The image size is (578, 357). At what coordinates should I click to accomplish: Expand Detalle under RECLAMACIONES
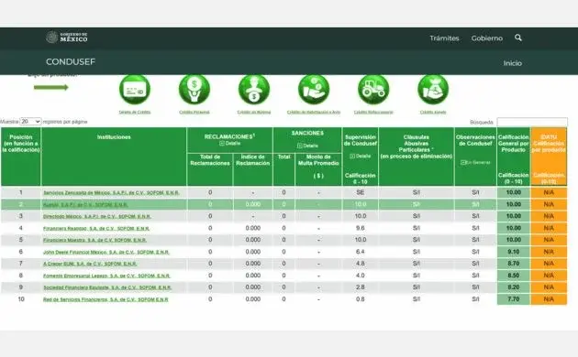(229, 144)
